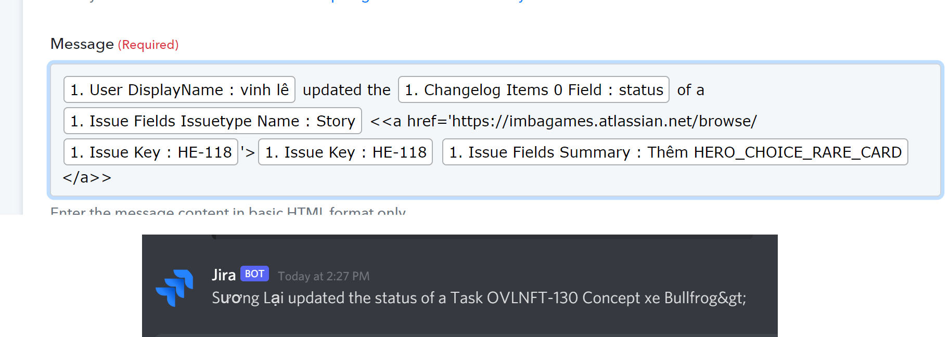Click the Jira username in Discord message

point(224,275)
